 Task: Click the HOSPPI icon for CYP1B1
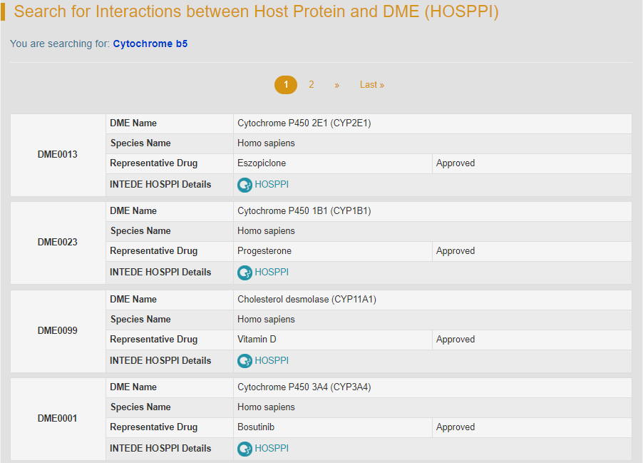[x=245, y=273]
